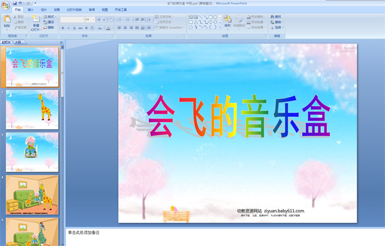Select the oval shape in shapes gallery
Viewport: 385px width, 246px height.
click(216, 17)
